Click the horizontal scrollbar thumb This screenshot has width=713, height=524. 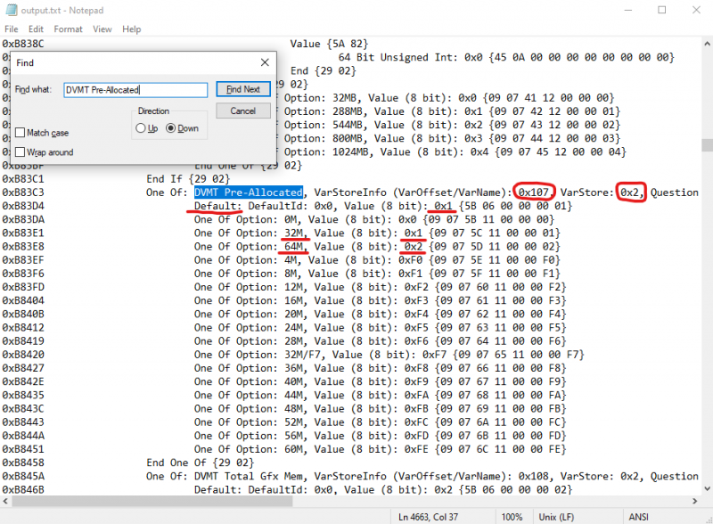tap(152, 501)
